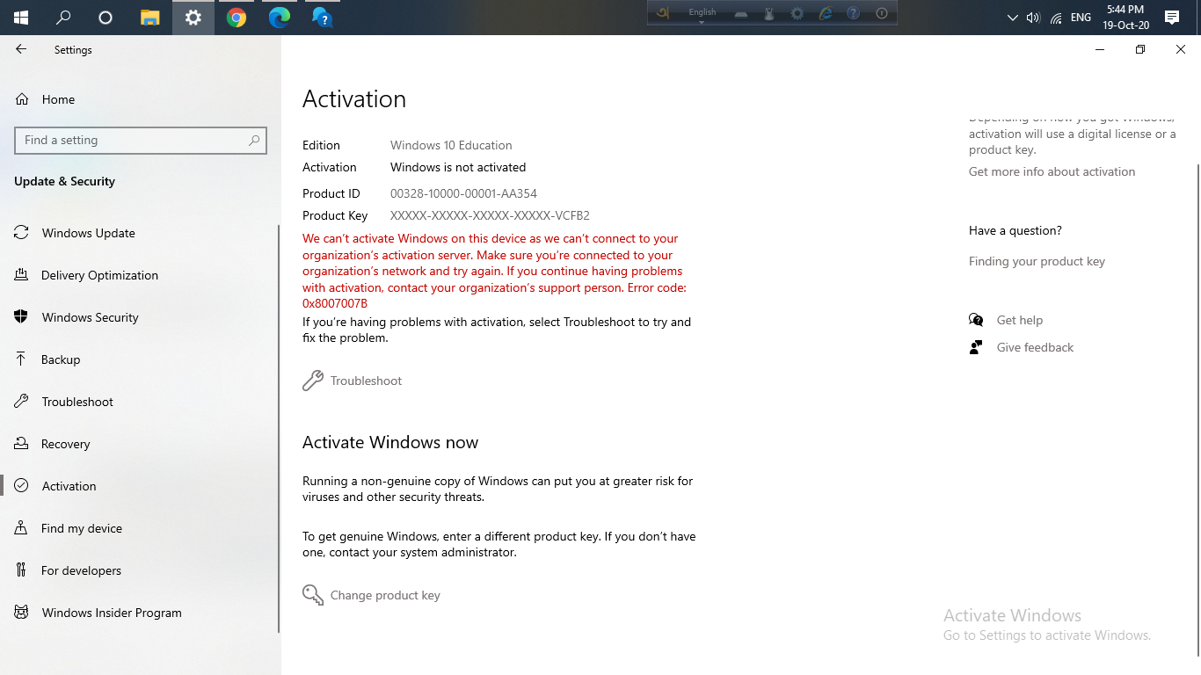
Task: Click the keyboard icon in language toolbar
Action: (x=742, y=13)
